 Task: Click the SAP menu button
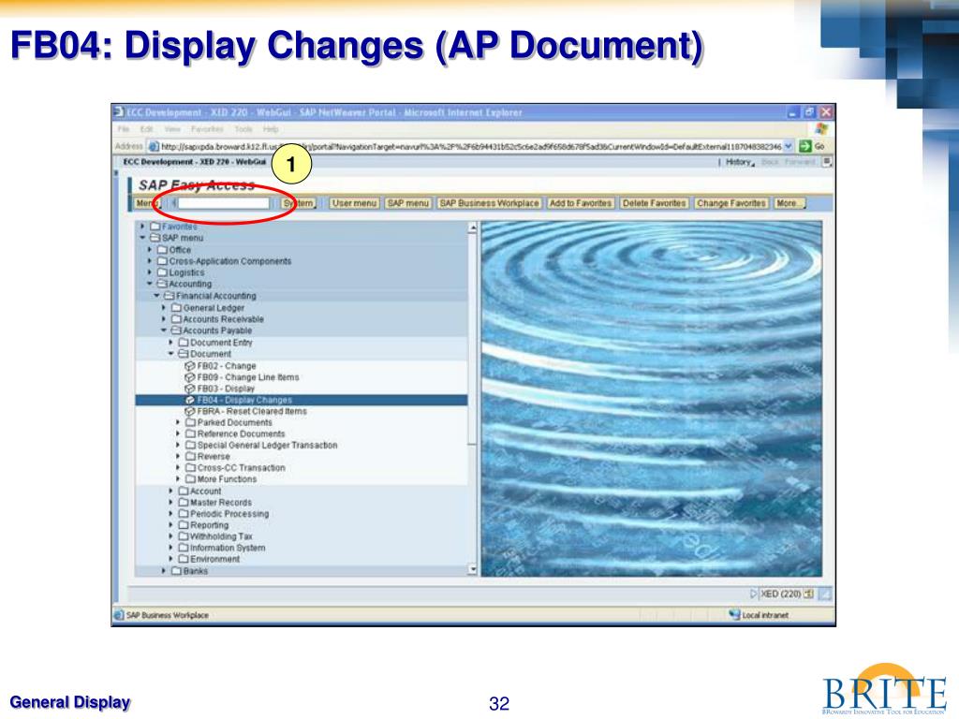coord(408,203)
